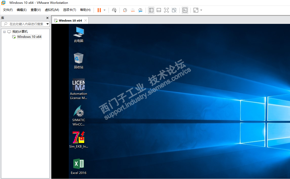Select the Excel 2016 desktop icon
Image resolution: width=290 pixels, height=179 pixels.
[79, 166]
